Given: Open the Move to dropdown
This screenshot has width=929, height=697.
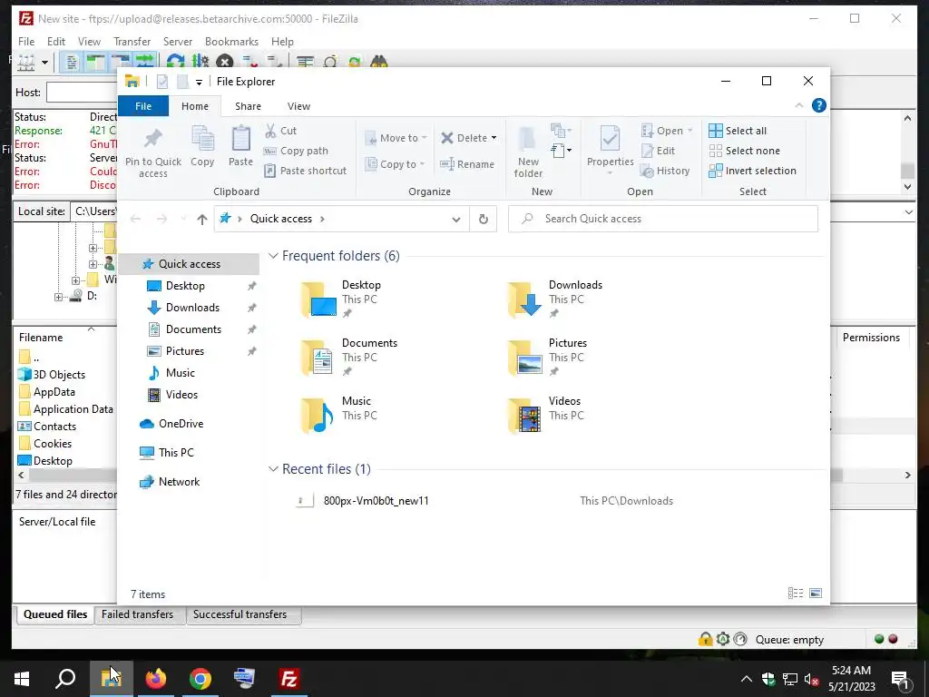Looking at the screenshot, I should (396, 138).
